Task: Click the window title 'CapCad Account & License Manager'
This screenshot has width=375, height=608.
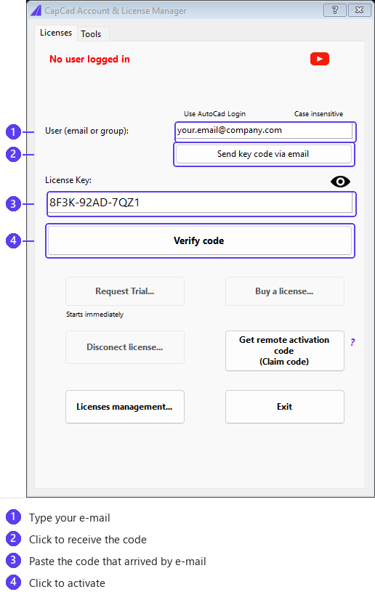Action: point(115,11)
